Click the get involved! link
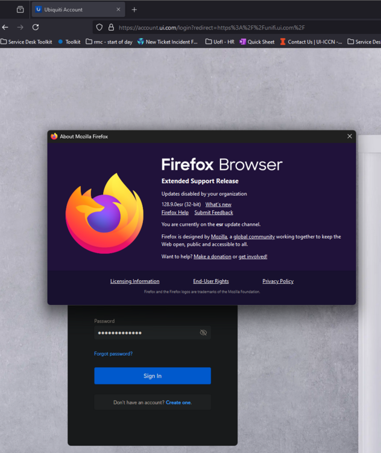Screen dimensions: 381x453 click(x=253, y=257)
